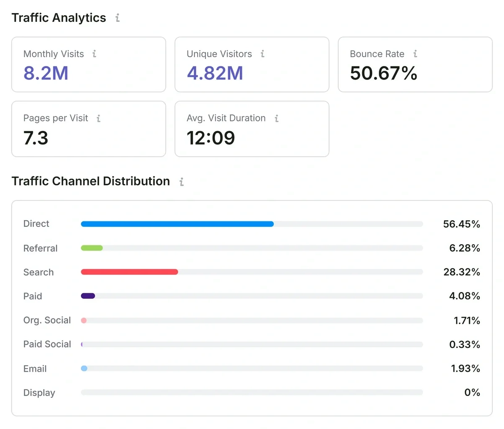
Task: Click the Email channel label
Action: click(x=35, y=368)
